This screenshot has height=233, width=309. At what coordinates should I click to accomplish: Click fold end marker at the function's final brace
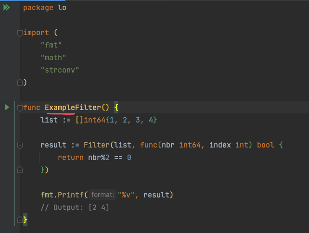tap(20, 220)
